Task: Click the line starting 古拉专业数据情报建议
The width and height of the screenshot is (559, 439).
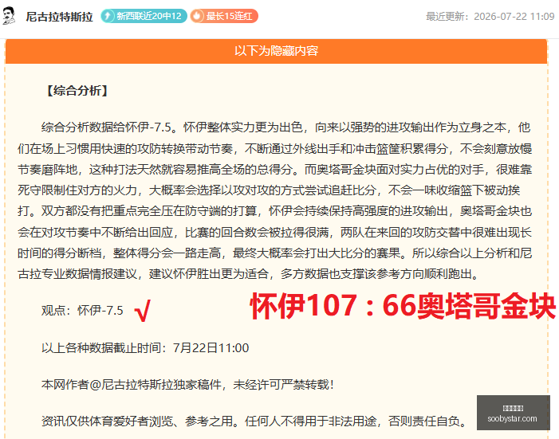Action: click(x=249, y=273)
